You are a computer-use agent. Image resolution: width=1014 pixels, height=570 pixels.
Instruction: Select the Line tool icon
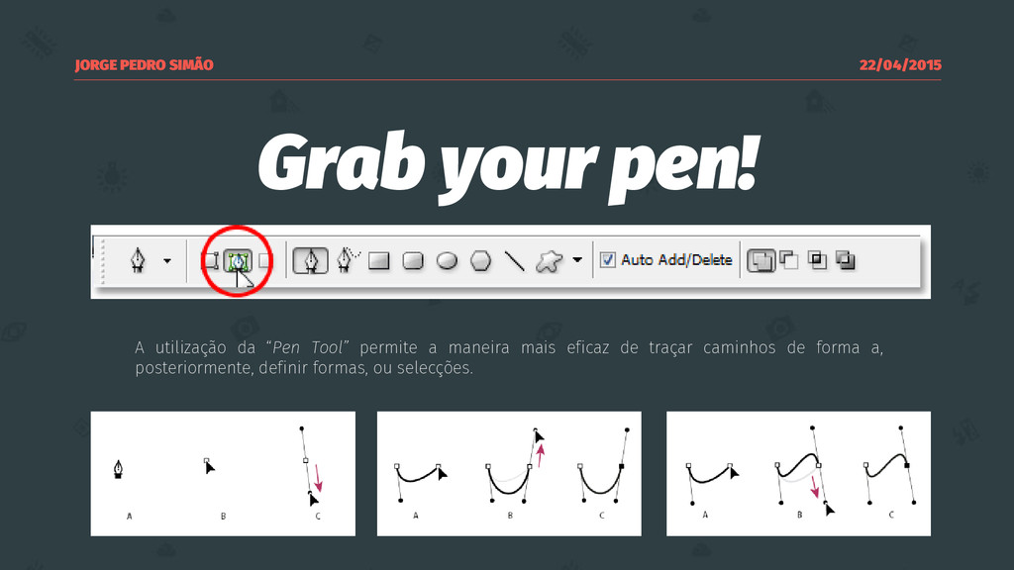pyautogui.click(x=515, y=261)
